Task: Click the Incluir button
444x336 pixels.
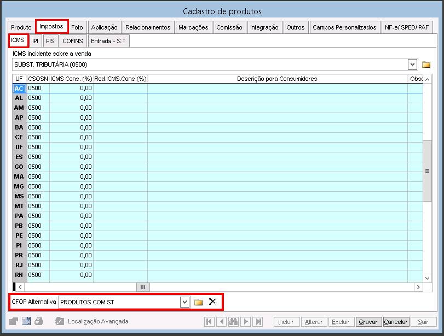Action: [x=286, y=322]
